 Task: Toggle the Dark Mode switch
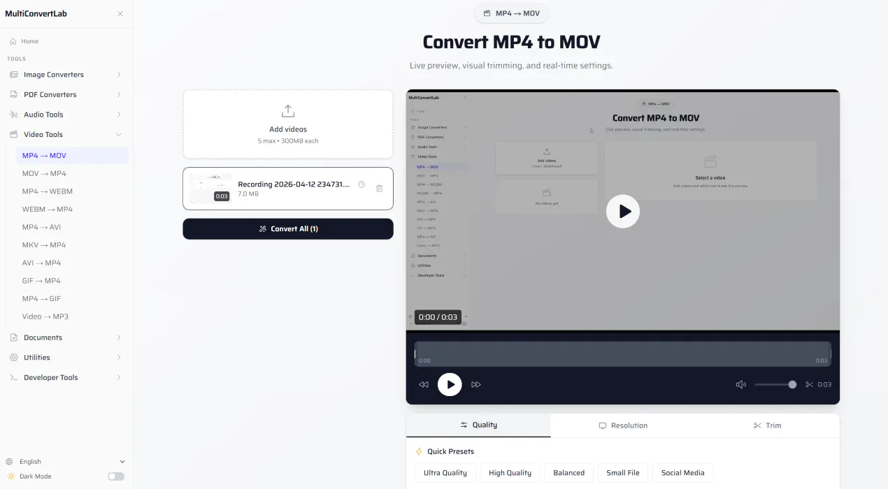pos(116,476)
